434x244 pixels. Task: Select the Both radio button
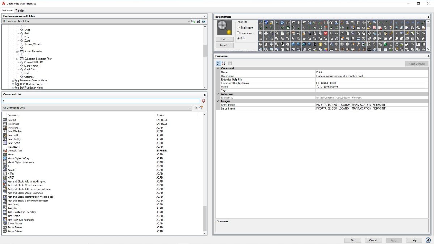click(x=241, y=38)
